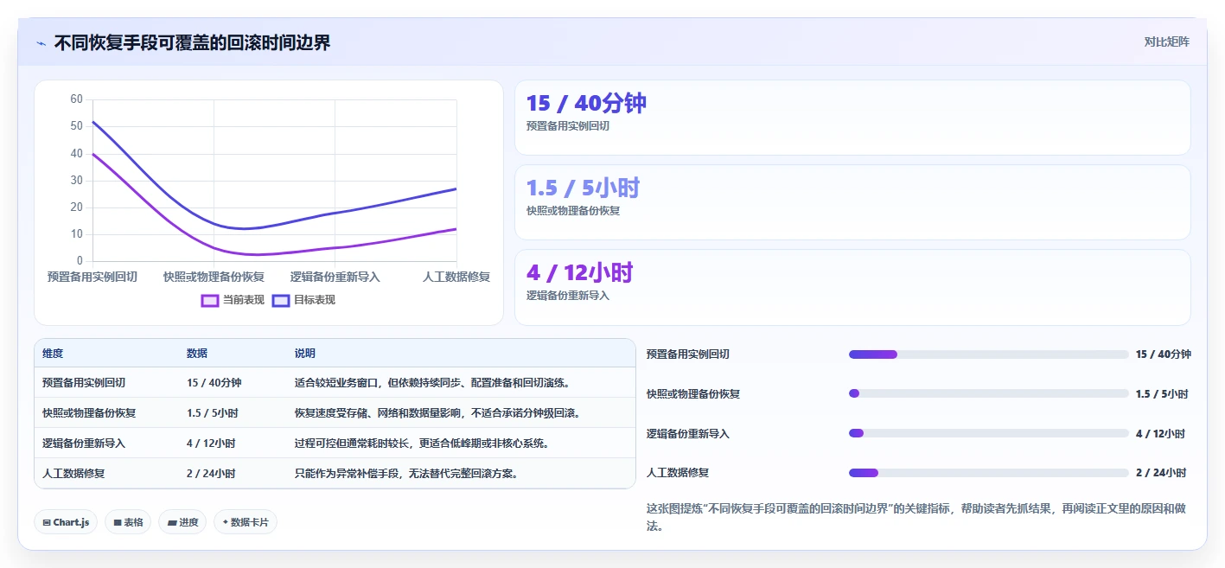Click table value 2 / 24小时
This screenshot has width=1225, height=568.
[211, 473]
